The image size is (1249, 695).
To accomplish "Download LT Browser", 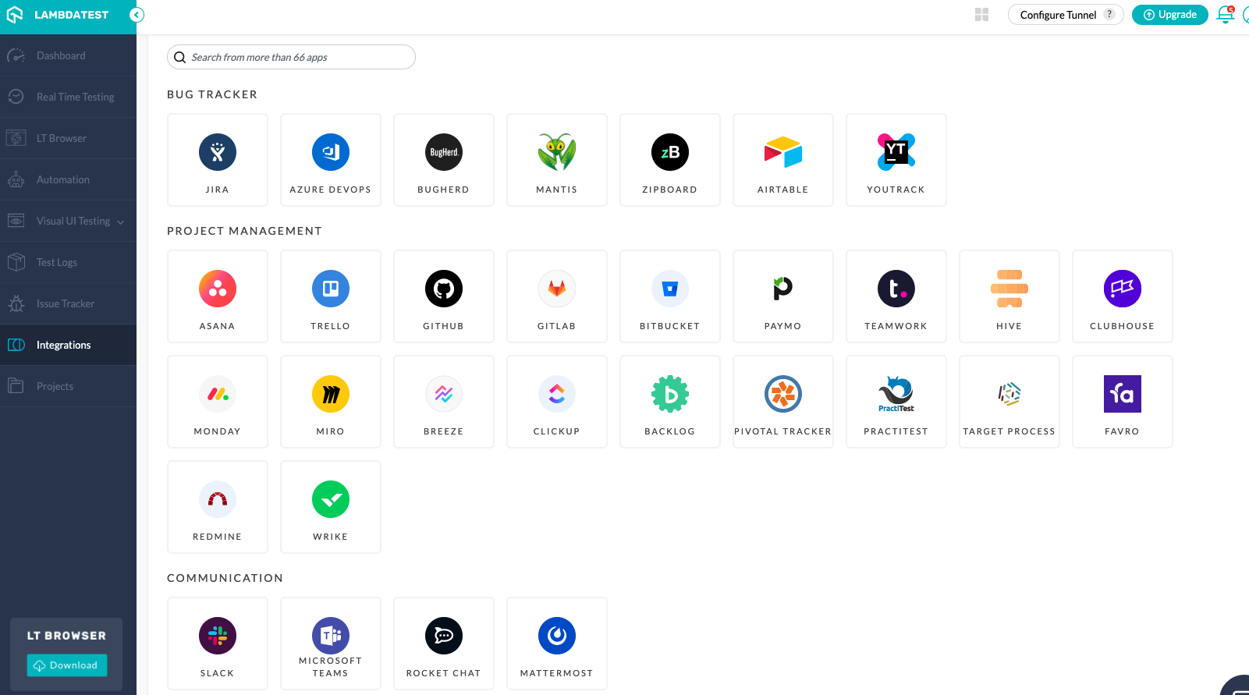I will point(67,665).
